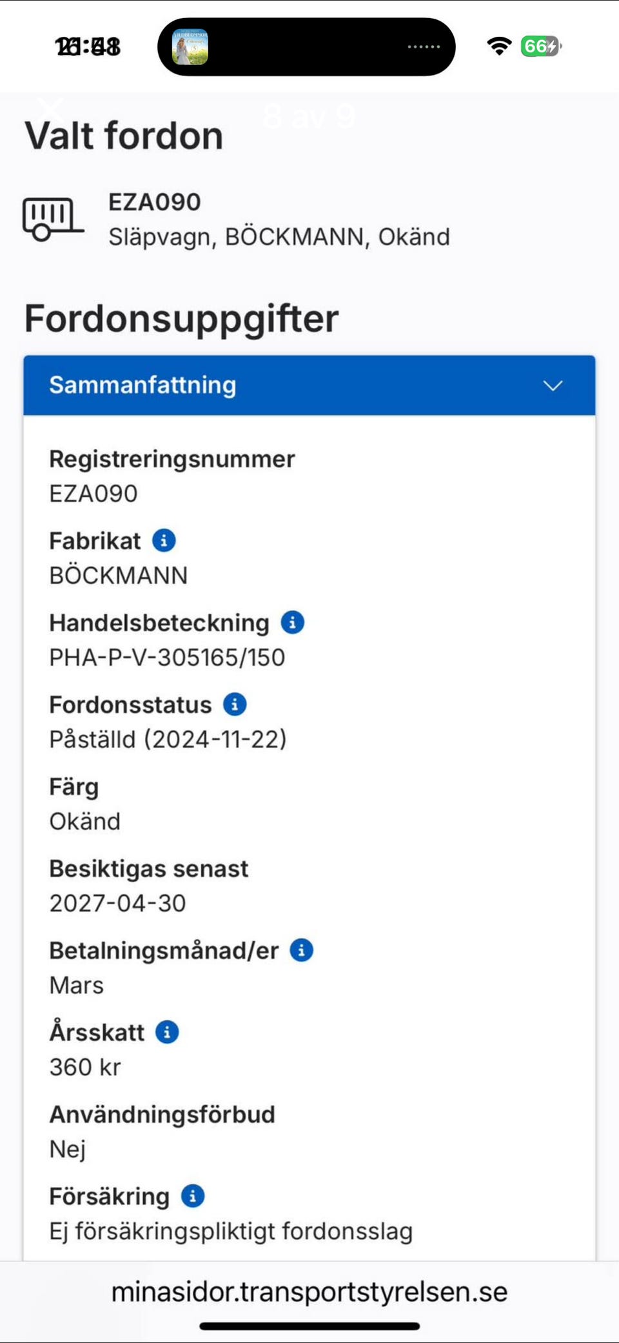The width and height of the screenshot is (619, 1343).
Task: Tap the Fordonsuppgifter heading
Action: (181, 318)
